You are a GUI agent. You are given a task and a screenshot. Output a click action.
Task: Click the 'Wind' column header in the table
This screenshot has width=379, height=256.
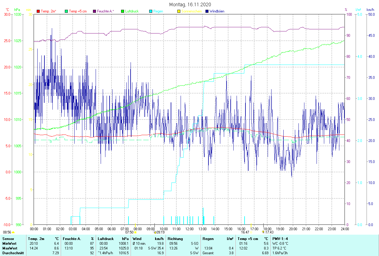coord(137,239)
